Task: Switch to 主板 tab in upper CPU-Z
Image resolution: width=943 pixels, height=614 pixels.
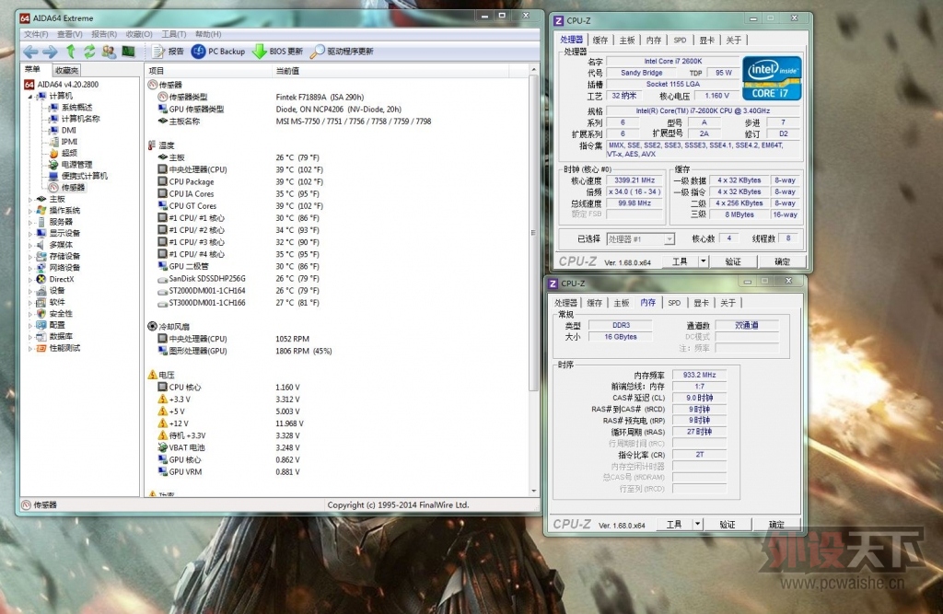Action: (626, 41)
